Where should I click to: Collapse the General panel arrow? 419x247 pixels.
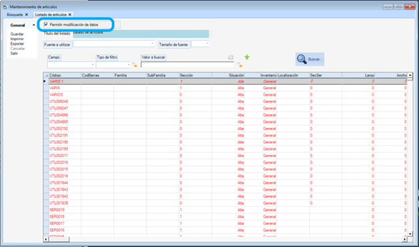click(34, 25)
